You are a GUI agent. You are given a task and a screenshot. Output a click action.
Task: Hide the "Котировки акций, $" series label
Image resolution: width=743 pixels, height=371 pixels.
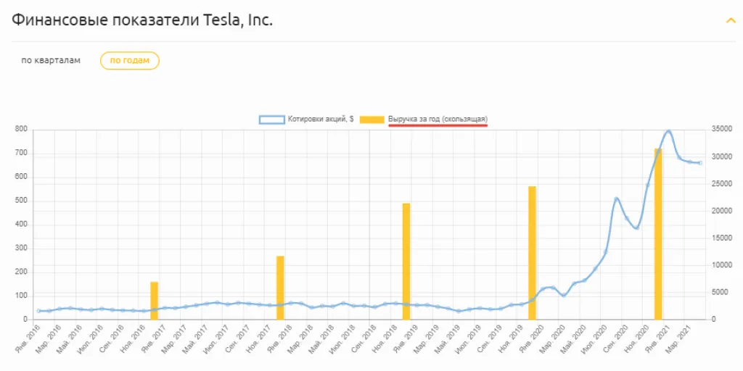(321, 119)
